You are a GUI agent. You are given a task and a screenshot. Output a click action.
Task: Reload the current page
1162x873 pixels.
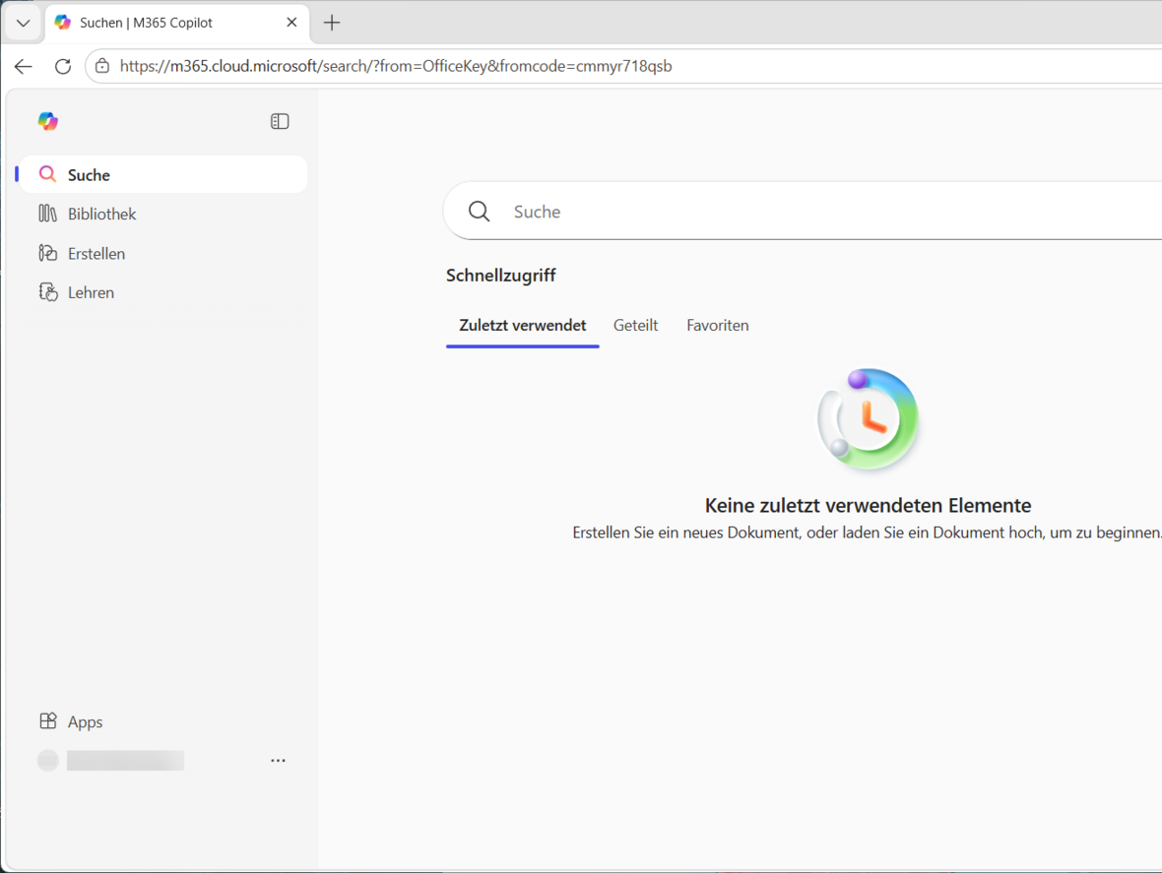click(63, 66)
